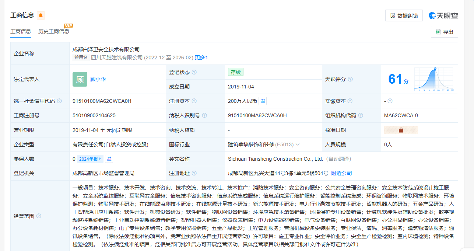The height and width of the screenshot is (251, 474).
Task: Open the 2024年报 year dropdown
Action: pyautogui.click(x=90, y=159)
